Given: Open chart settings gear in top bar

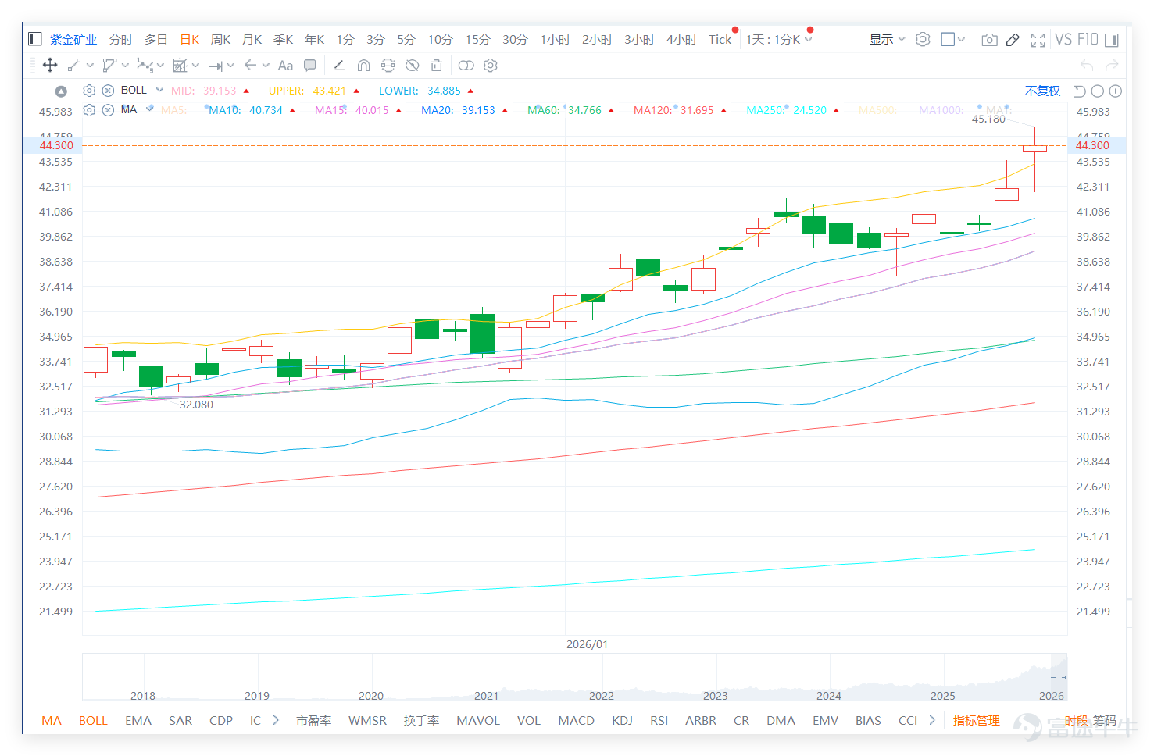Looking at the screenshot, I should point(923,39).
